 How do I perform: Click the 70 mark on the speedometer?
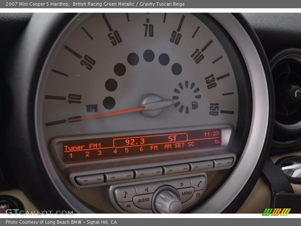point(148,31)
